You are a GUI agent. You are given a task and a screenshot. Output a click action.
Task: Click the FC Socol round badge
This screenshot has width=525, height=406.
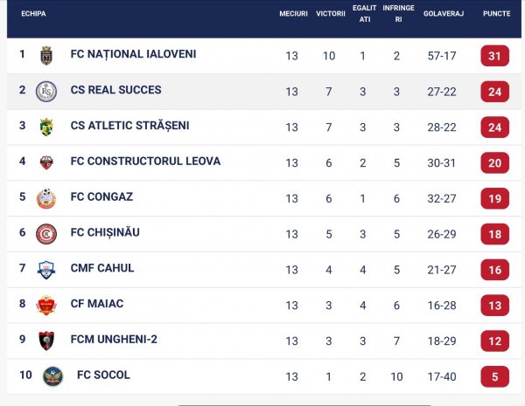click(52, 376)
